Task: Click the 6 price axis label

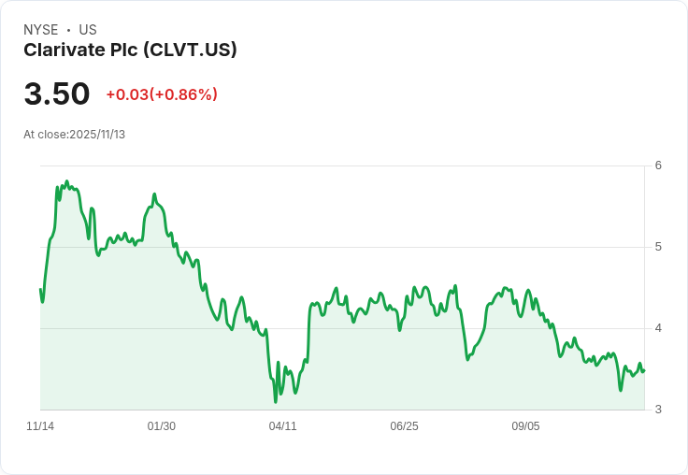Action: coord(658,166)
